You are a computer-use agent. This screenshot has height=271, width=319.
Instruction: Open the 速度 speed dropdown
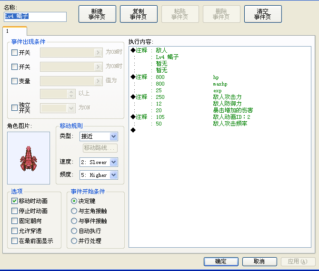point(99,162)
